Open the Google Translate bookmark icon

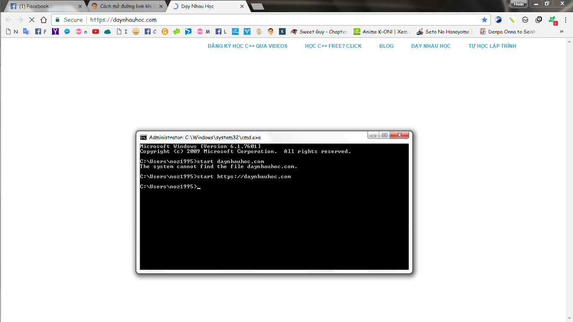pyautogui.click(x=26, y=31)
